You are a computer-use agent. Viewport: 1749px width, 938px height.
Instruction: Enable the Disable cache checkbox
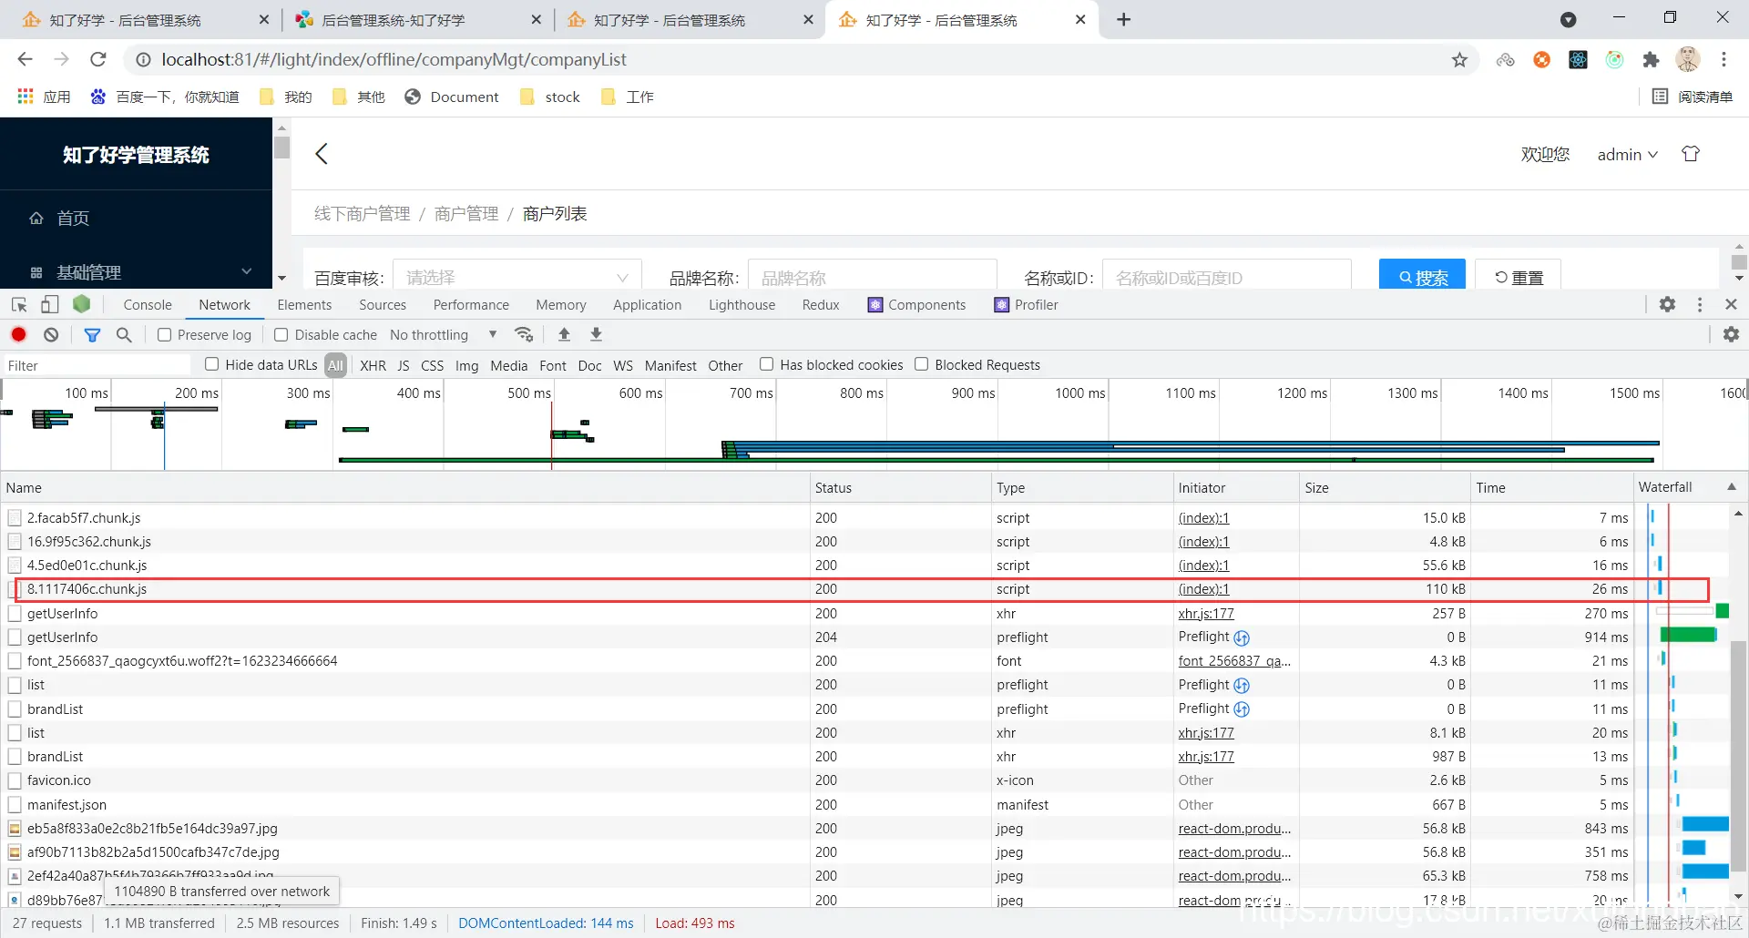click(x=281, y=334)
